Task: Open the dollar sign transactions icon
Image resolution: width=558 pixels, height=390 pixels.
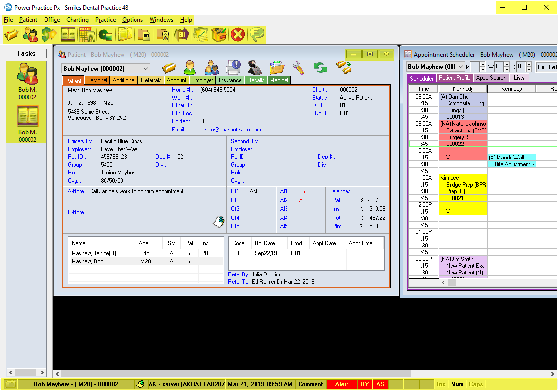Action: point(48,35)
